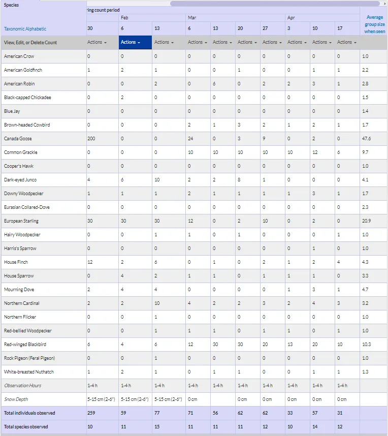Click House Finch count of 12
388x436 pixels.
point(90,262)
